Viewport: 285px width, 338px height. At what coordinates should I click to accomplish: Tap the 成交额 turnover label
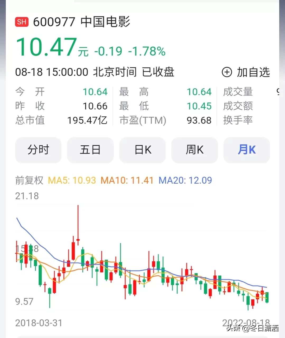[x=238, y=106]
